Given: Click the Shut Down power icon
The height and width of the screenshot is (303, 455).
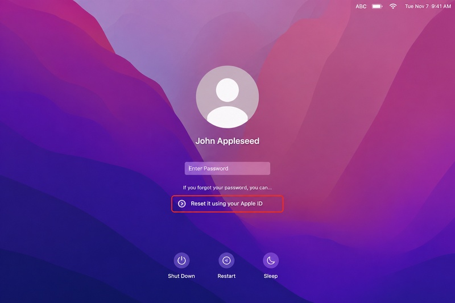Looking at the screenshot, I should (x=181, y=260).
